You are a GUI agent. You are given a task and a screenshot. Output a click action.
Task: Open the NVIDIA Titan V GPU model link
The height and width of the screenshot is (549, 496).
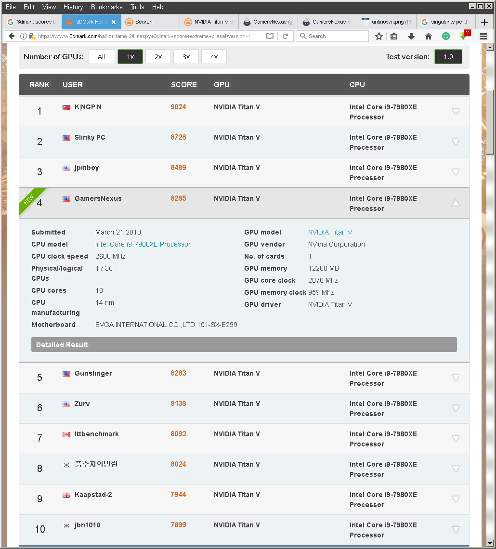point(330,233)
